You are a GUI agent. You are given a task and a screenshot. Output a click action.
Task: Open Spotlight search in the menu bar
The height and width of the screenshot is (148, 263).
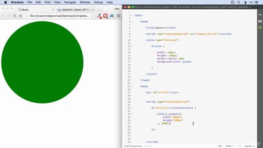[x=239, y=2]
